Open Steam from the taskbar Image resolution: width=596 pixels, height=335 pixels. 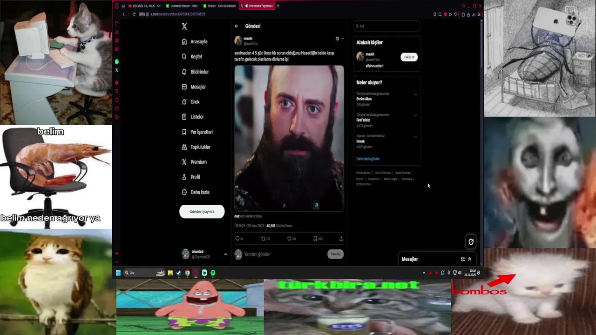click(x=179, y=273)
